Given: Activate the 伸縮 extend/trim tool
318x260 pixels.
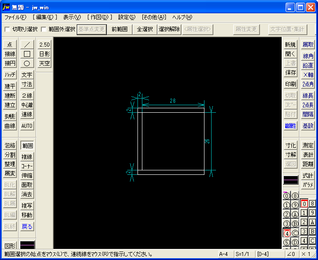Looking at the screenshot, I should [x=27, y=176].
